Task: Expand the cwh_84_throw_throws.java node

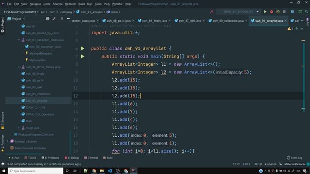Action: [18, 67]
